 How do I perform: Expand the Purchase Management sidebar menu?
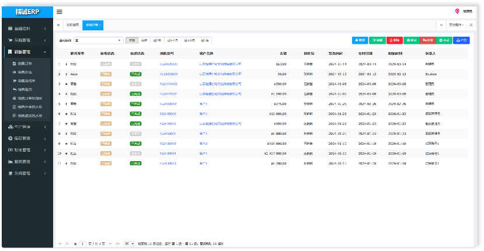point(27,40)
